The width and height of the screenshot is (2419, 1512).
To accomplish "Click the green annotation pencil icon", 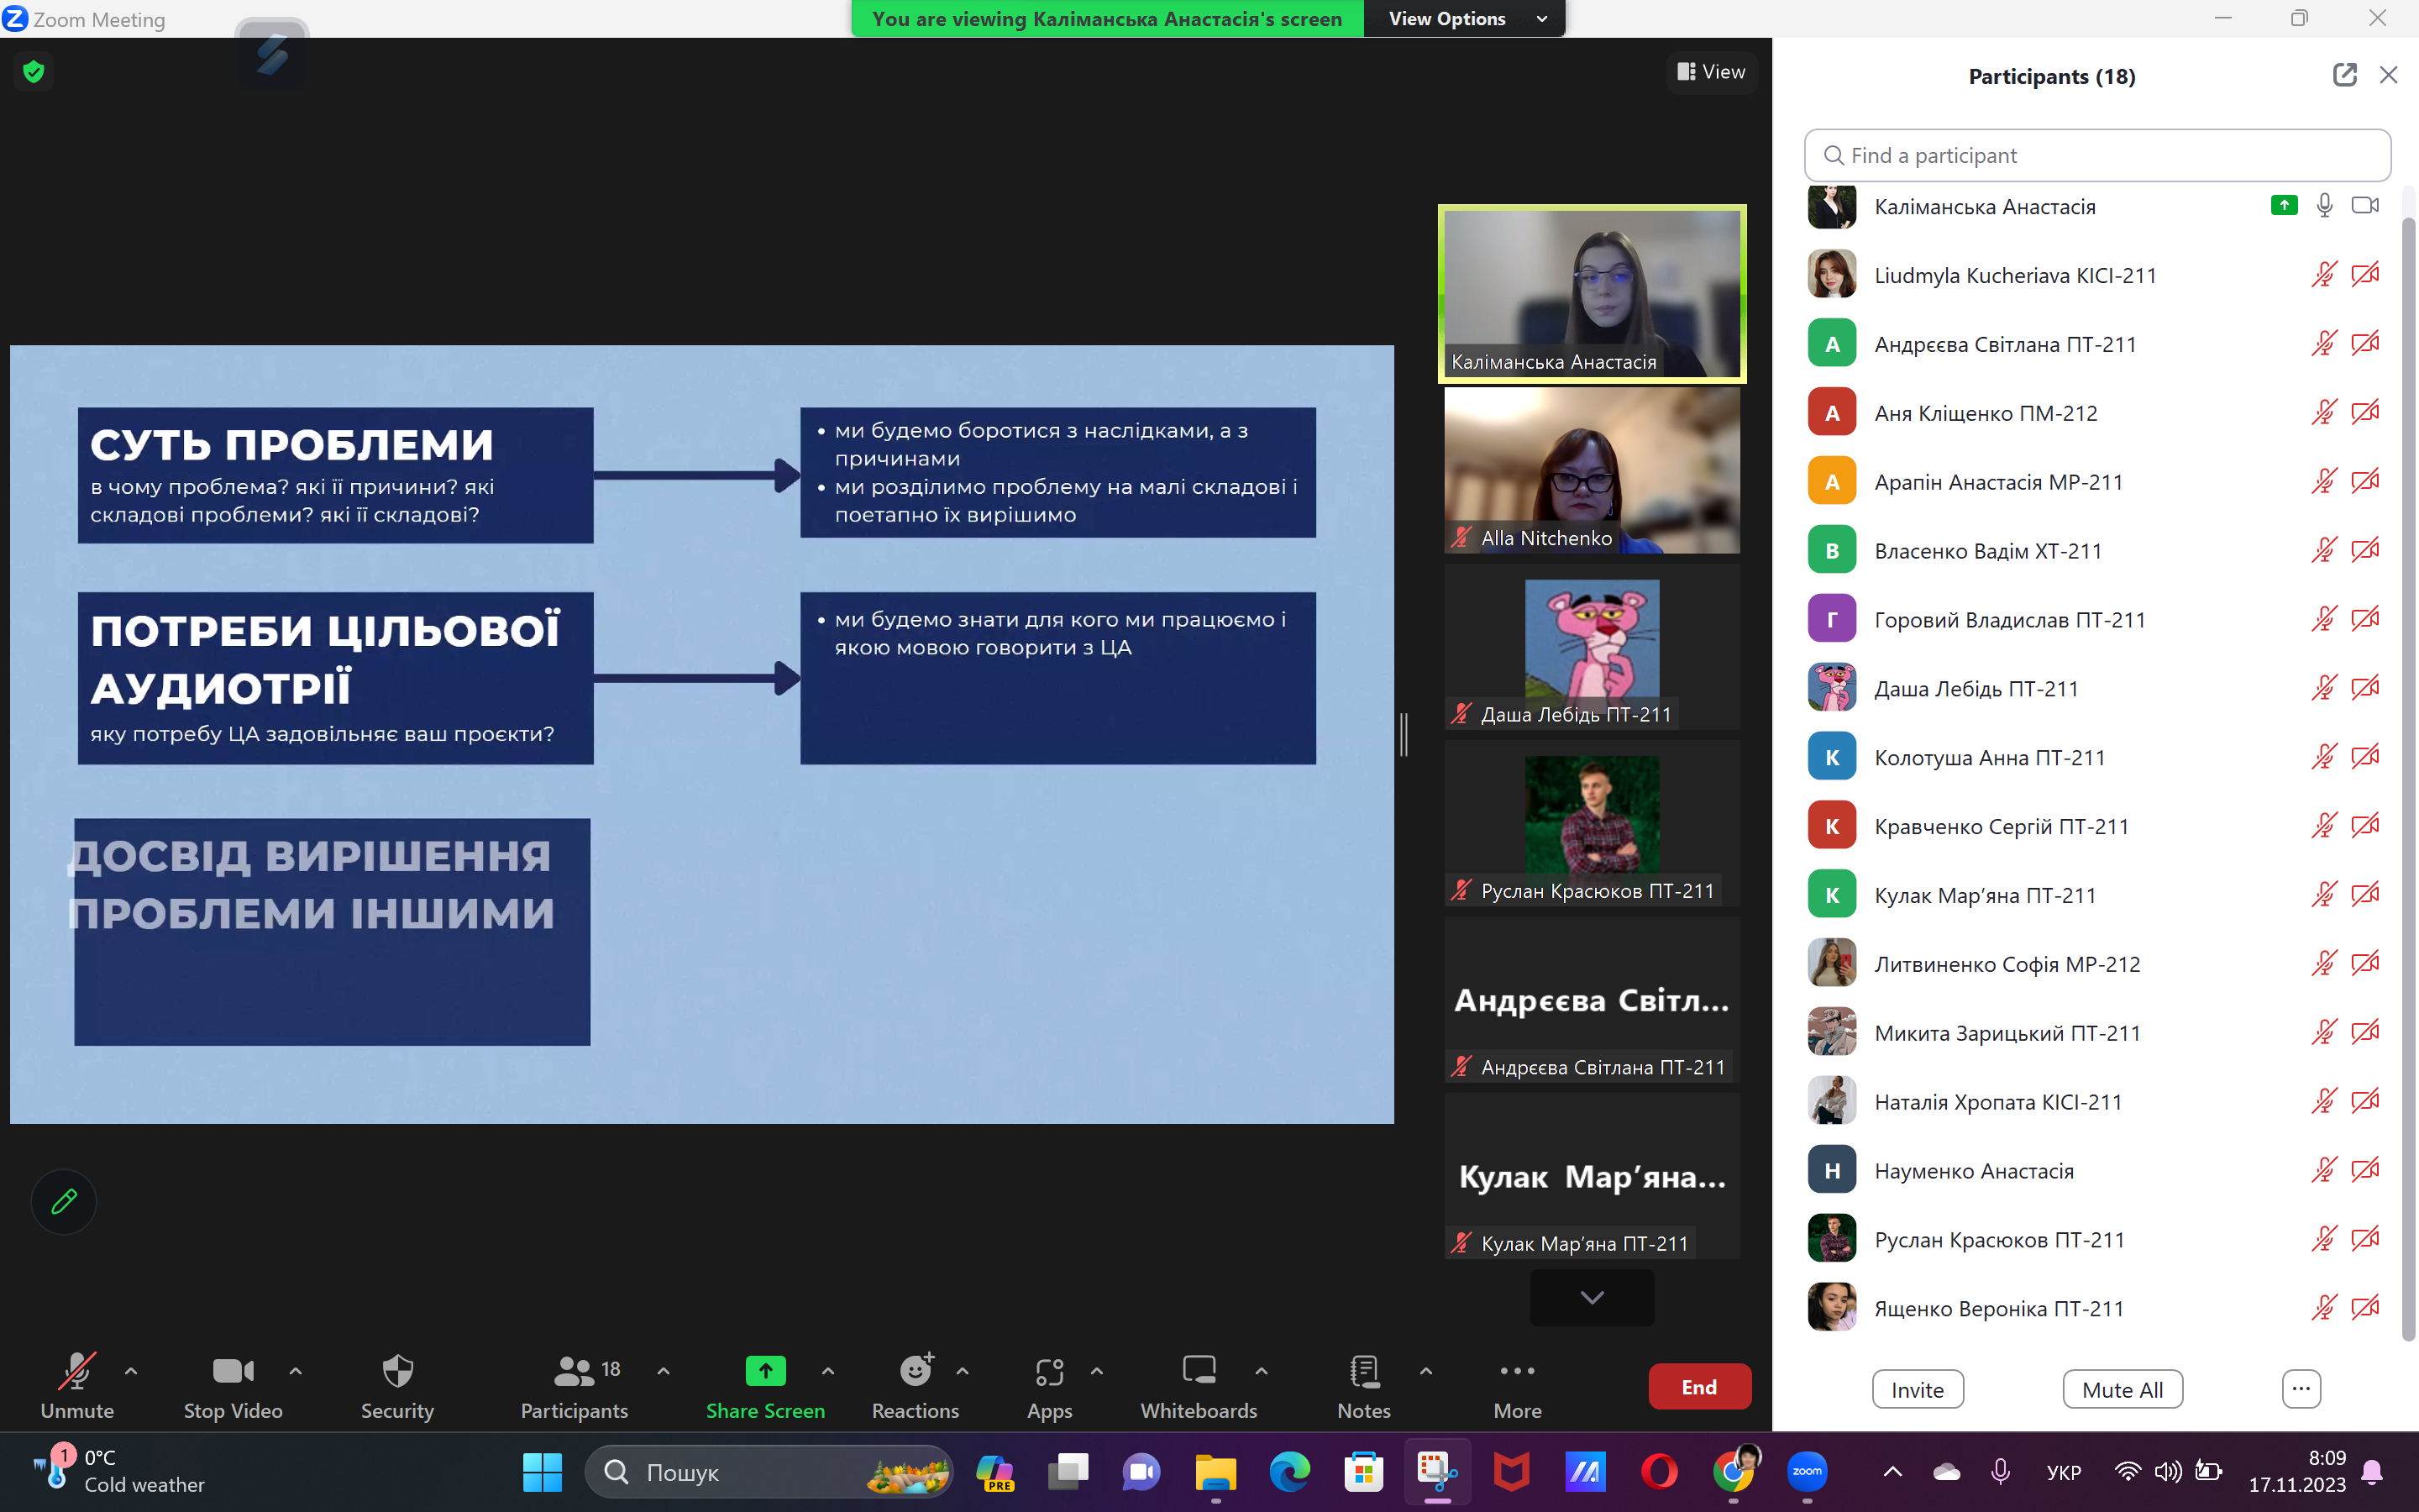I will [x=64, y=1201].
